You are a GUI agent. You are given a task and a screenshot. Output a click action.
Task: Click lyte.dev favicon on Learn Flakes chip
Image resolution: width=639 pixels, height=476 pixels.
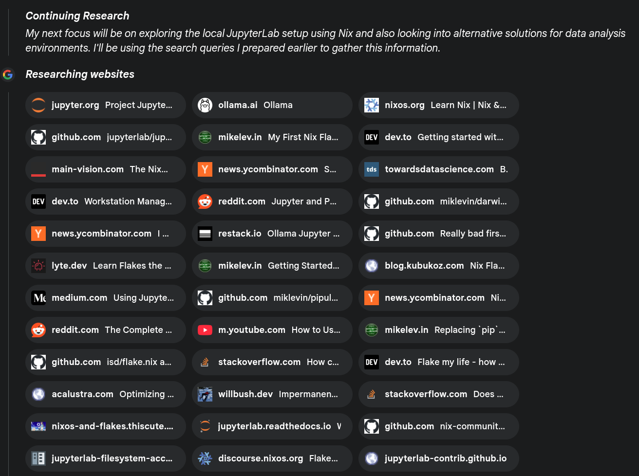[38, 266]
